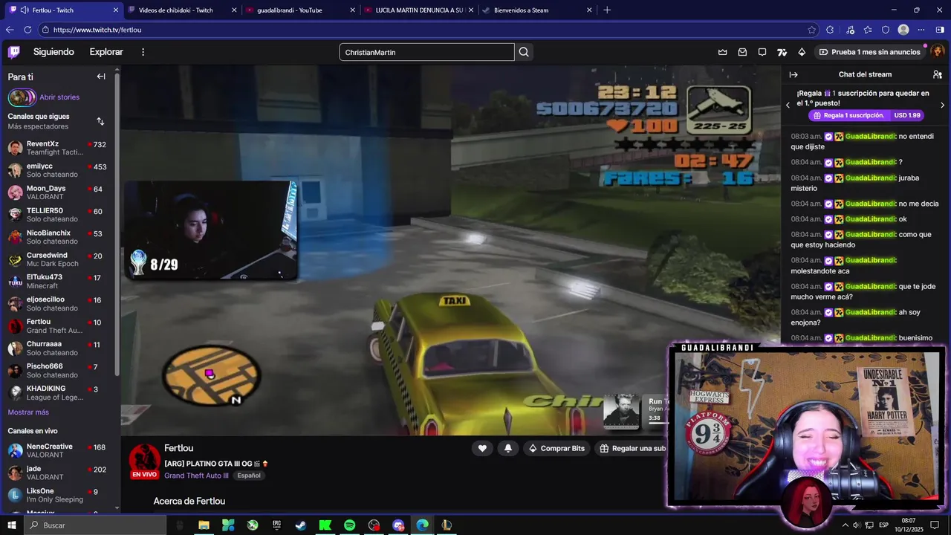This screenshot has width=951, height=535.
Task: Click the Siguiendo navigation link
Action: [53, 52]
